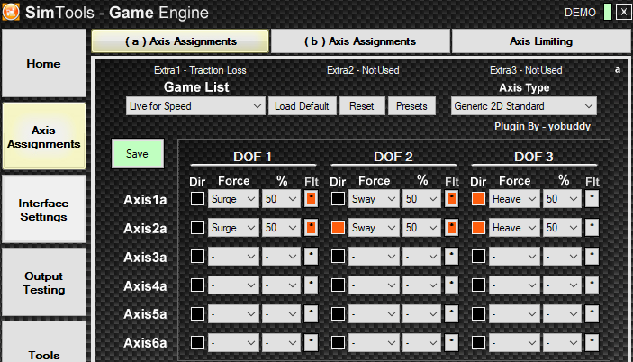Open Axis1a DOF 2 Force dropdown (Sway)
The image size is (633, 362).
tap(374, 199)
